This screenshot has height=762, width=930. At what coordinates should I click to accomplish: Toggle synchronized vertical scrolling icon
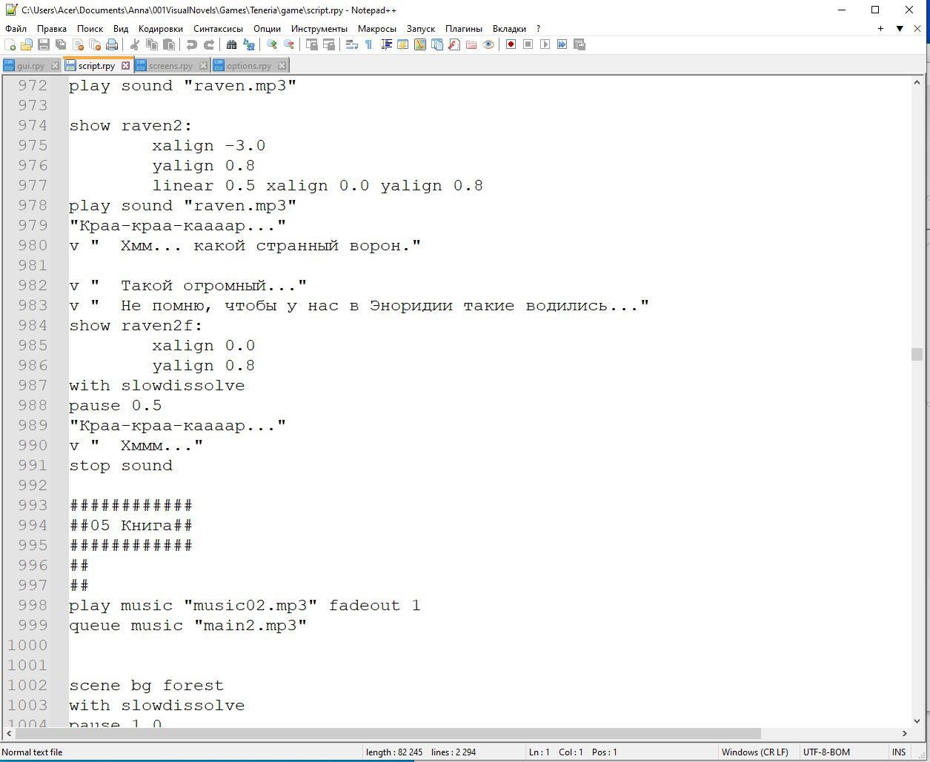(x=312, y=44)
